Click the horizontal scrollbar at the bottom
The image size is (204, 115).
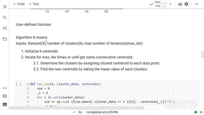pyautogui.click(x=76, y=108)
